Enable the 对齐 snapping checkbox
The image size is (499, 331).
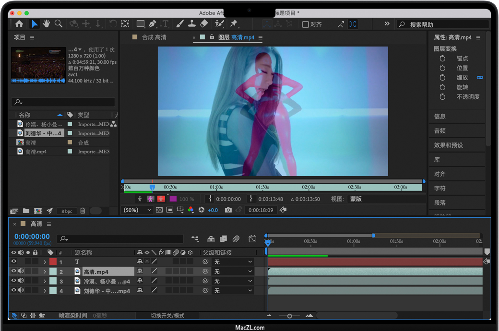tap(305, 24)
